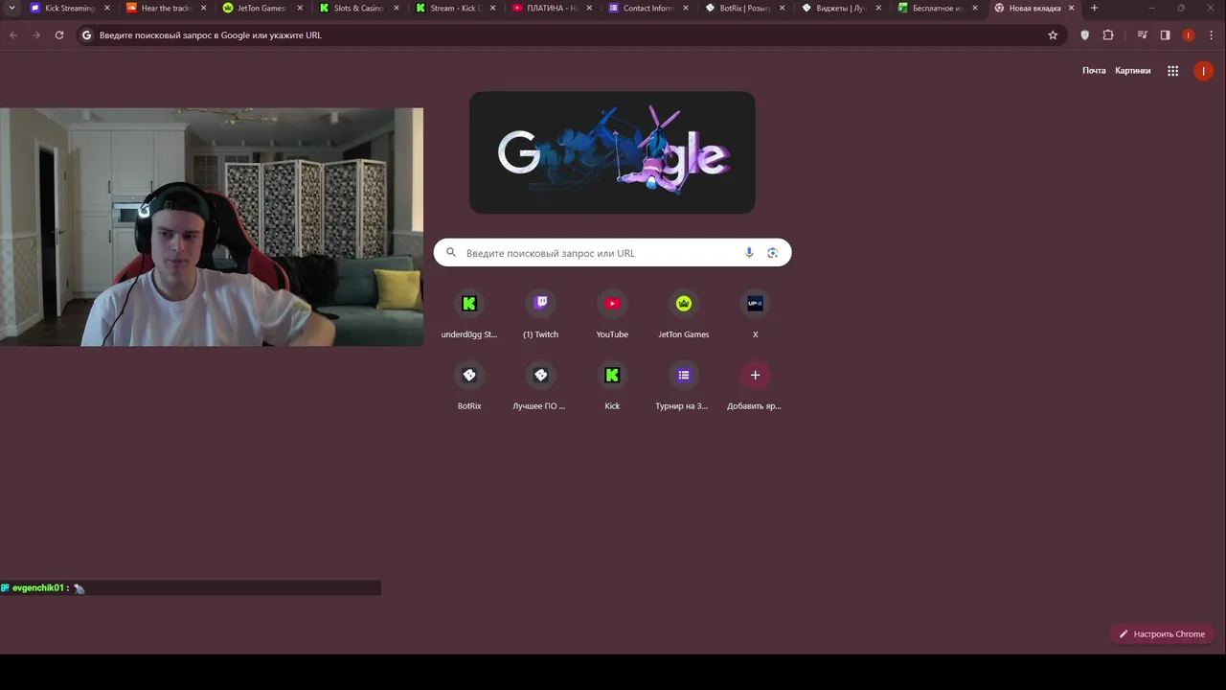The width and height of the screenshot is (1226, 690).
Task: Close the Новая вкладка tab
Action: point(1072,8)
